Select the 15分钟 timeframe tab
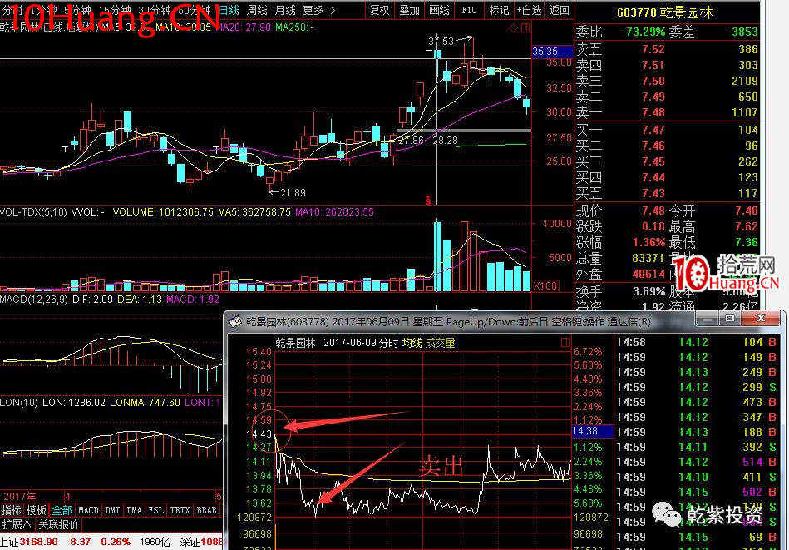The image size is (789, 550). coord(115,10)
